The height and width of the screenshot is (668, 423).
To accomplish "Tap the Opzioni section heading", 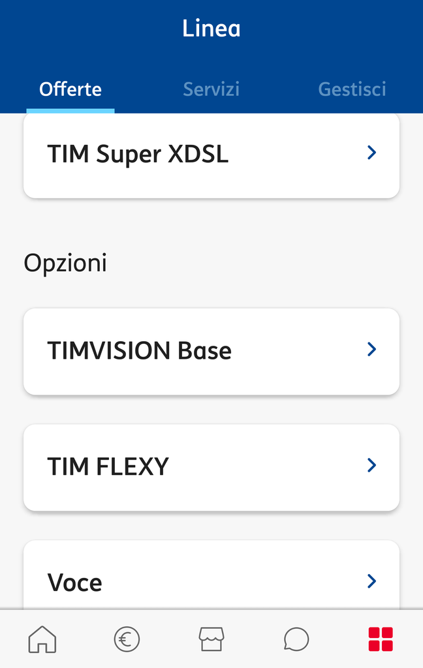I will (65, 263).
